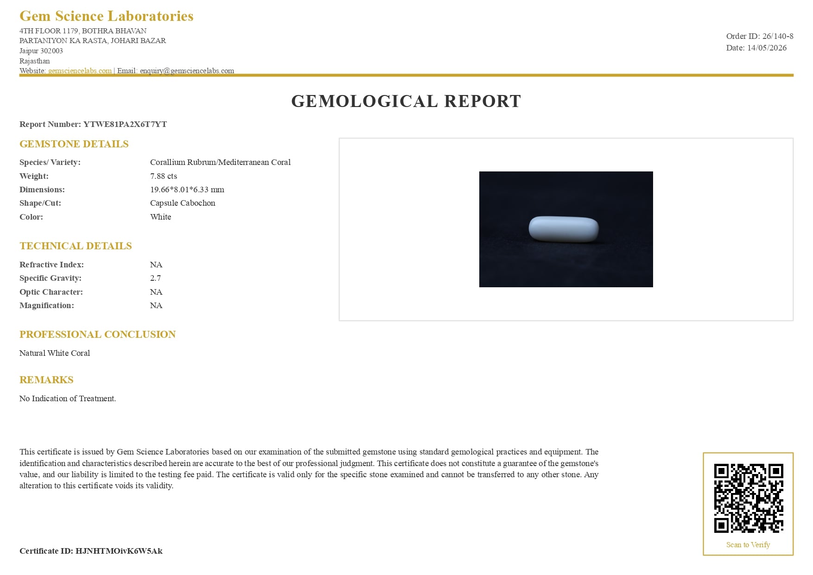
Task: Click the Specific Gravity label
Action: [x=51, y=278]
